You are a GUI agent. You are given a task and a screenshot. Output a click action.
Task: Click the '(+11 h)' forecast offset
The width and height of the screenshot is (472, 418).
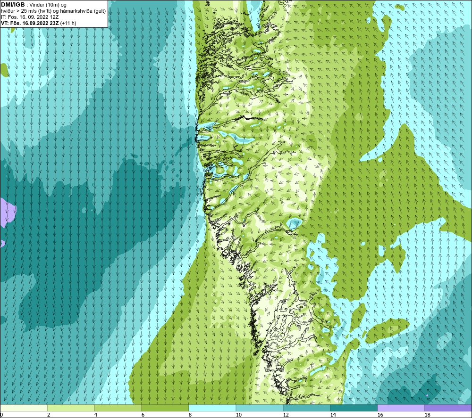point(68,23)
